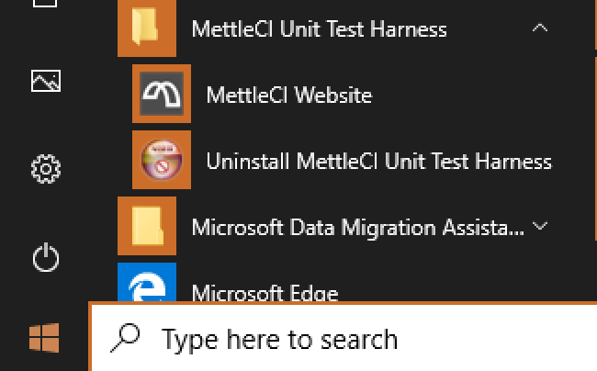Select the Microsoft Data Migration Assistant folder label

pyautogui.click(x=357, y=227)
